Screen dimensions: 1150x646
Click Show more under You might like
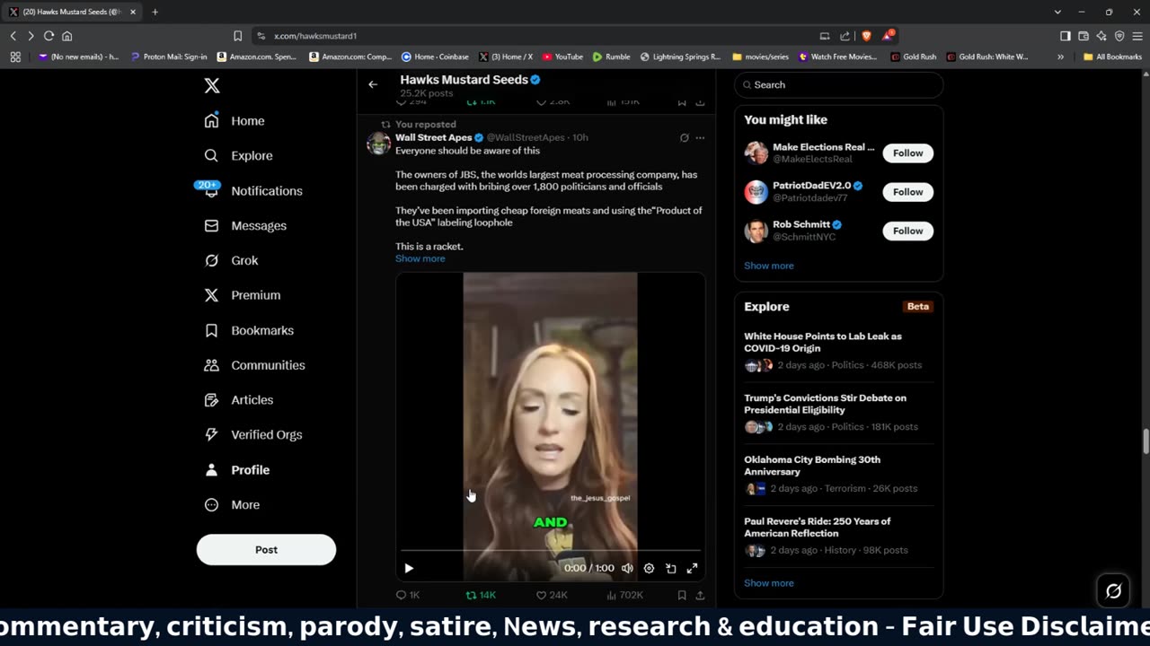[x=768, y=266]
